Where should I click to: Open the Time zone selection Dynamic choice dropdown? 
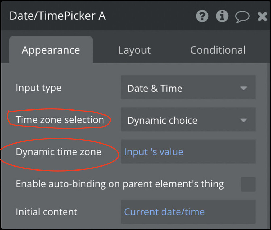[x=188, y=120]
